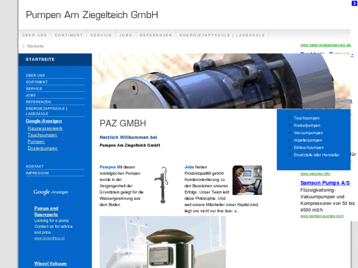Click the Pumpen teaser heading link
Screen dimensions: 358x268
pos(108,167)
